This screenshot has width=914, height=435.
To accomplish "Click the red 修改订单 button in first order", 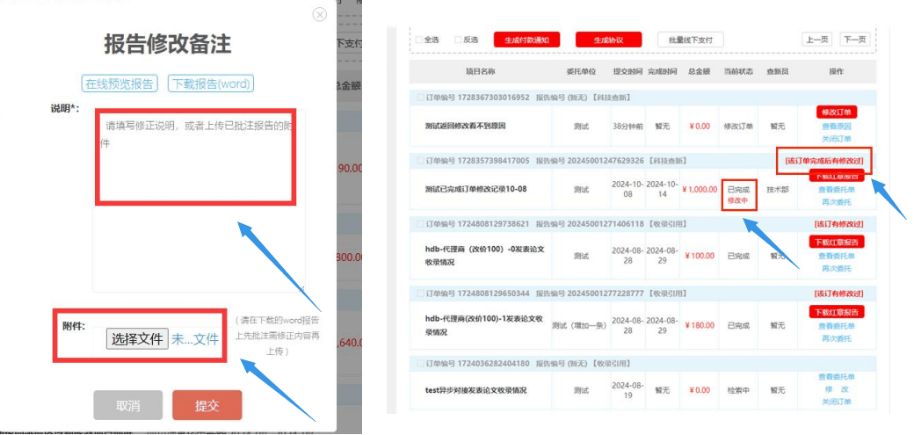I will click(x=836, y=113).
